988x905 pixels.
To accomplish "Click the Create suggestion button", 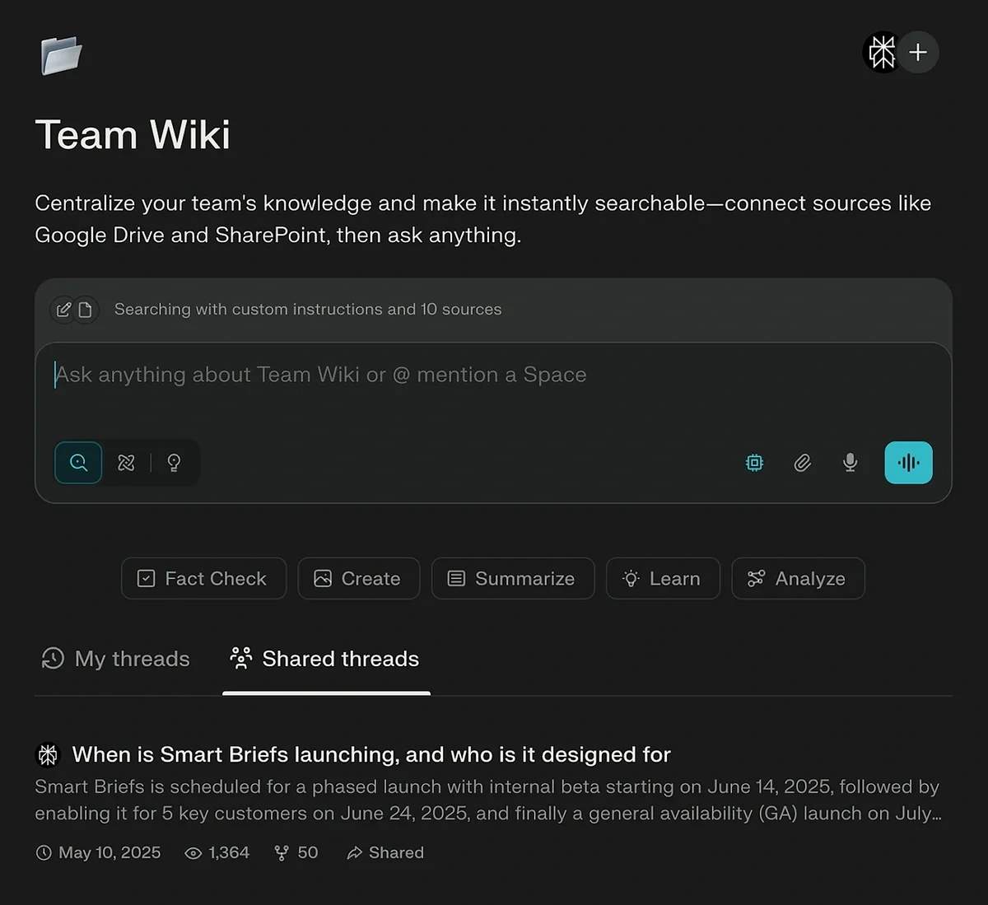I will click(358, 579).
